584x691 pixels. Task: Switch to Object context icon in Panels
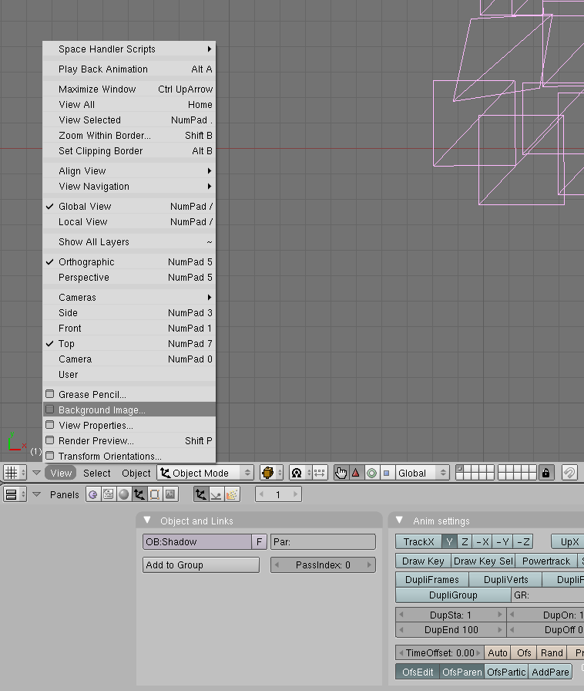pyautogui.click(x=139, y=494)
